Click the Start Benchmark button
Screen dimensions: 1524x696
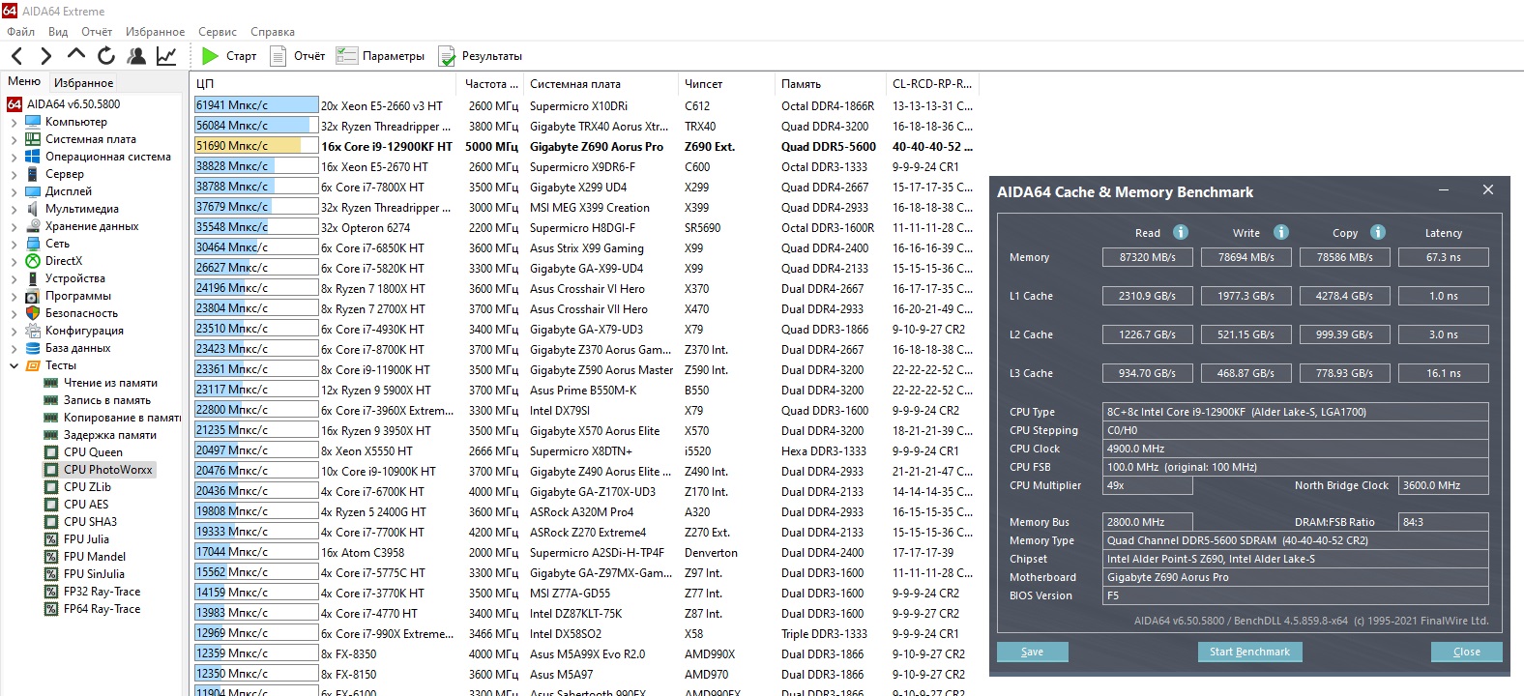pyautogui.click(x=1249, y=652)
